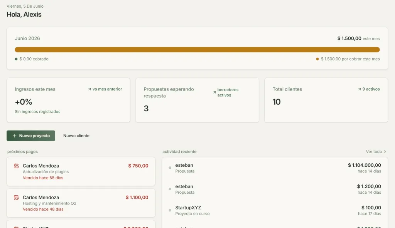Click the Propuestas esperando respuesta card title
Screen dimensions: 395x228
pos(169,92)
